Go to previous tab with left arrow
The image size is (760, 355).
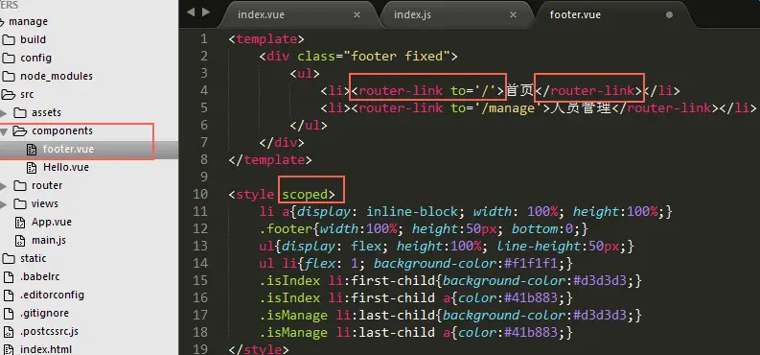click(191, 12)
